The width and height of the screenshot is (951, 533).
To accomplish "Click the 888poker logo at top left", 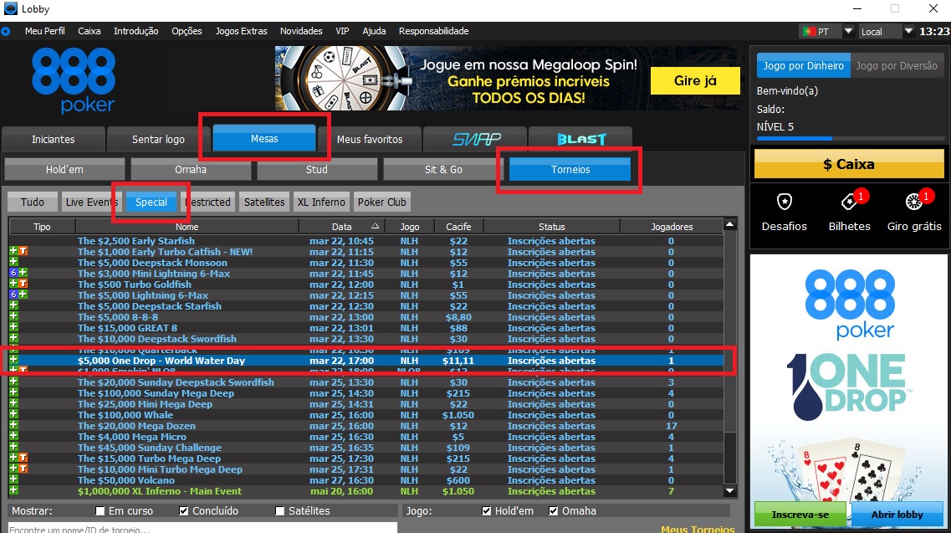I will (x=74, y=80).
